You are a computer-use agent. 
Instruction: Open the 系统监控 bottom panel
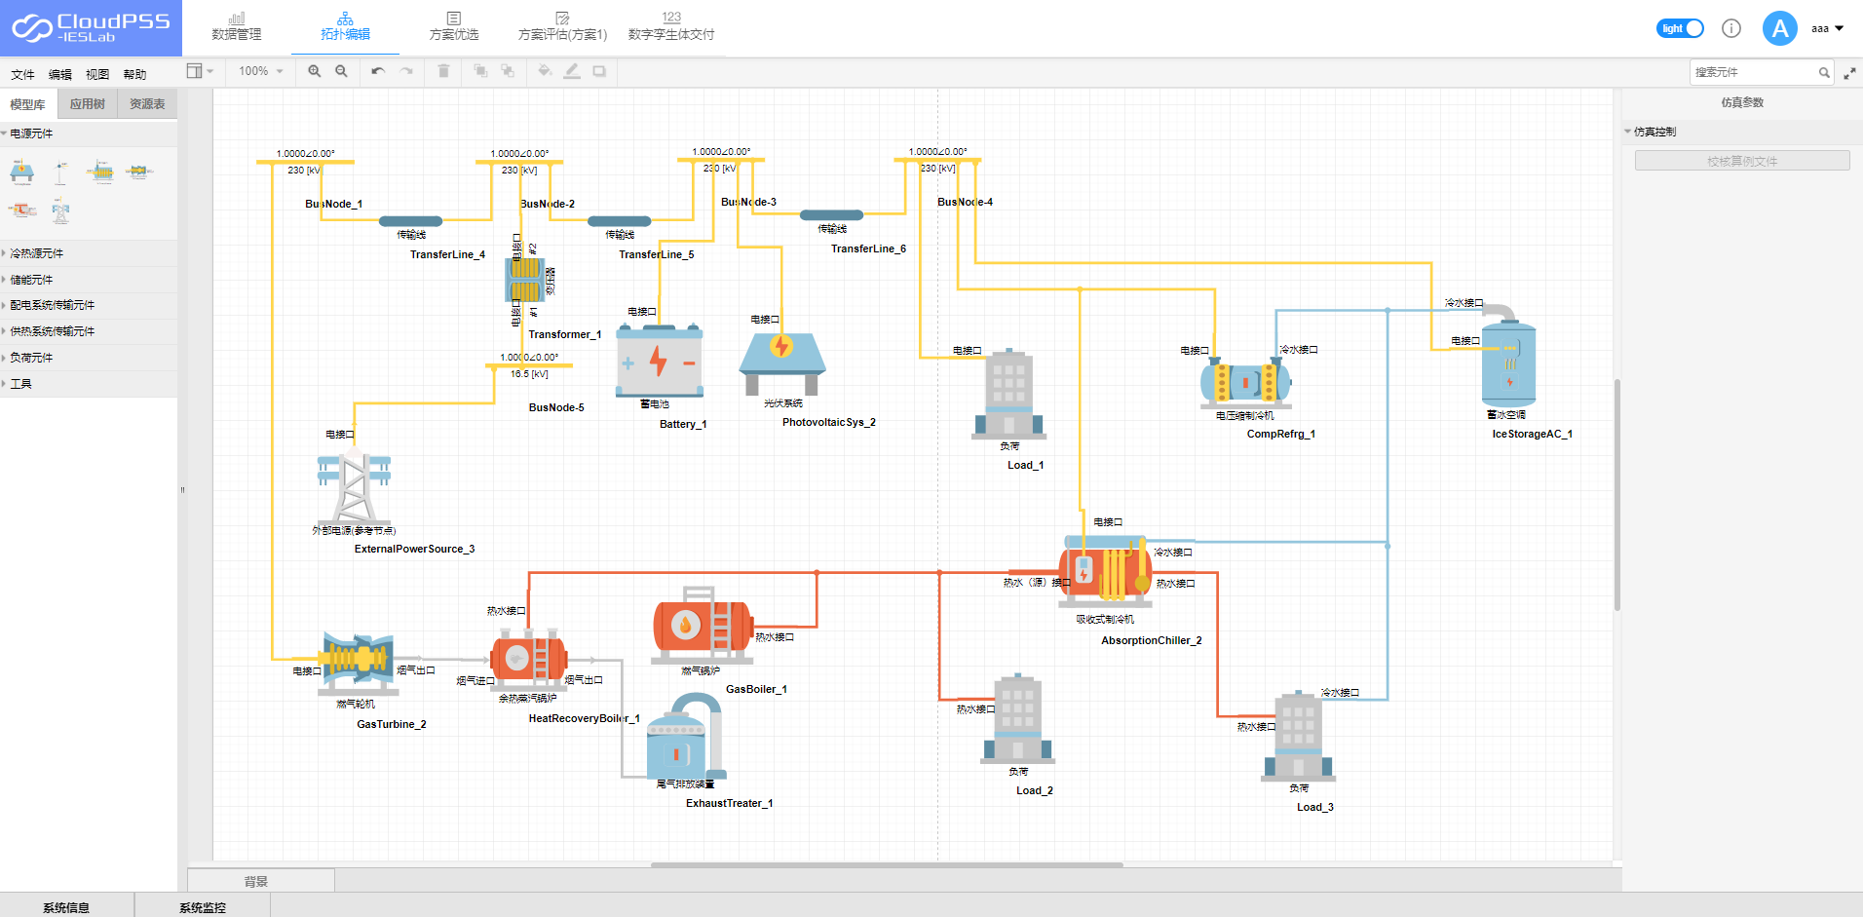[203, 907]
